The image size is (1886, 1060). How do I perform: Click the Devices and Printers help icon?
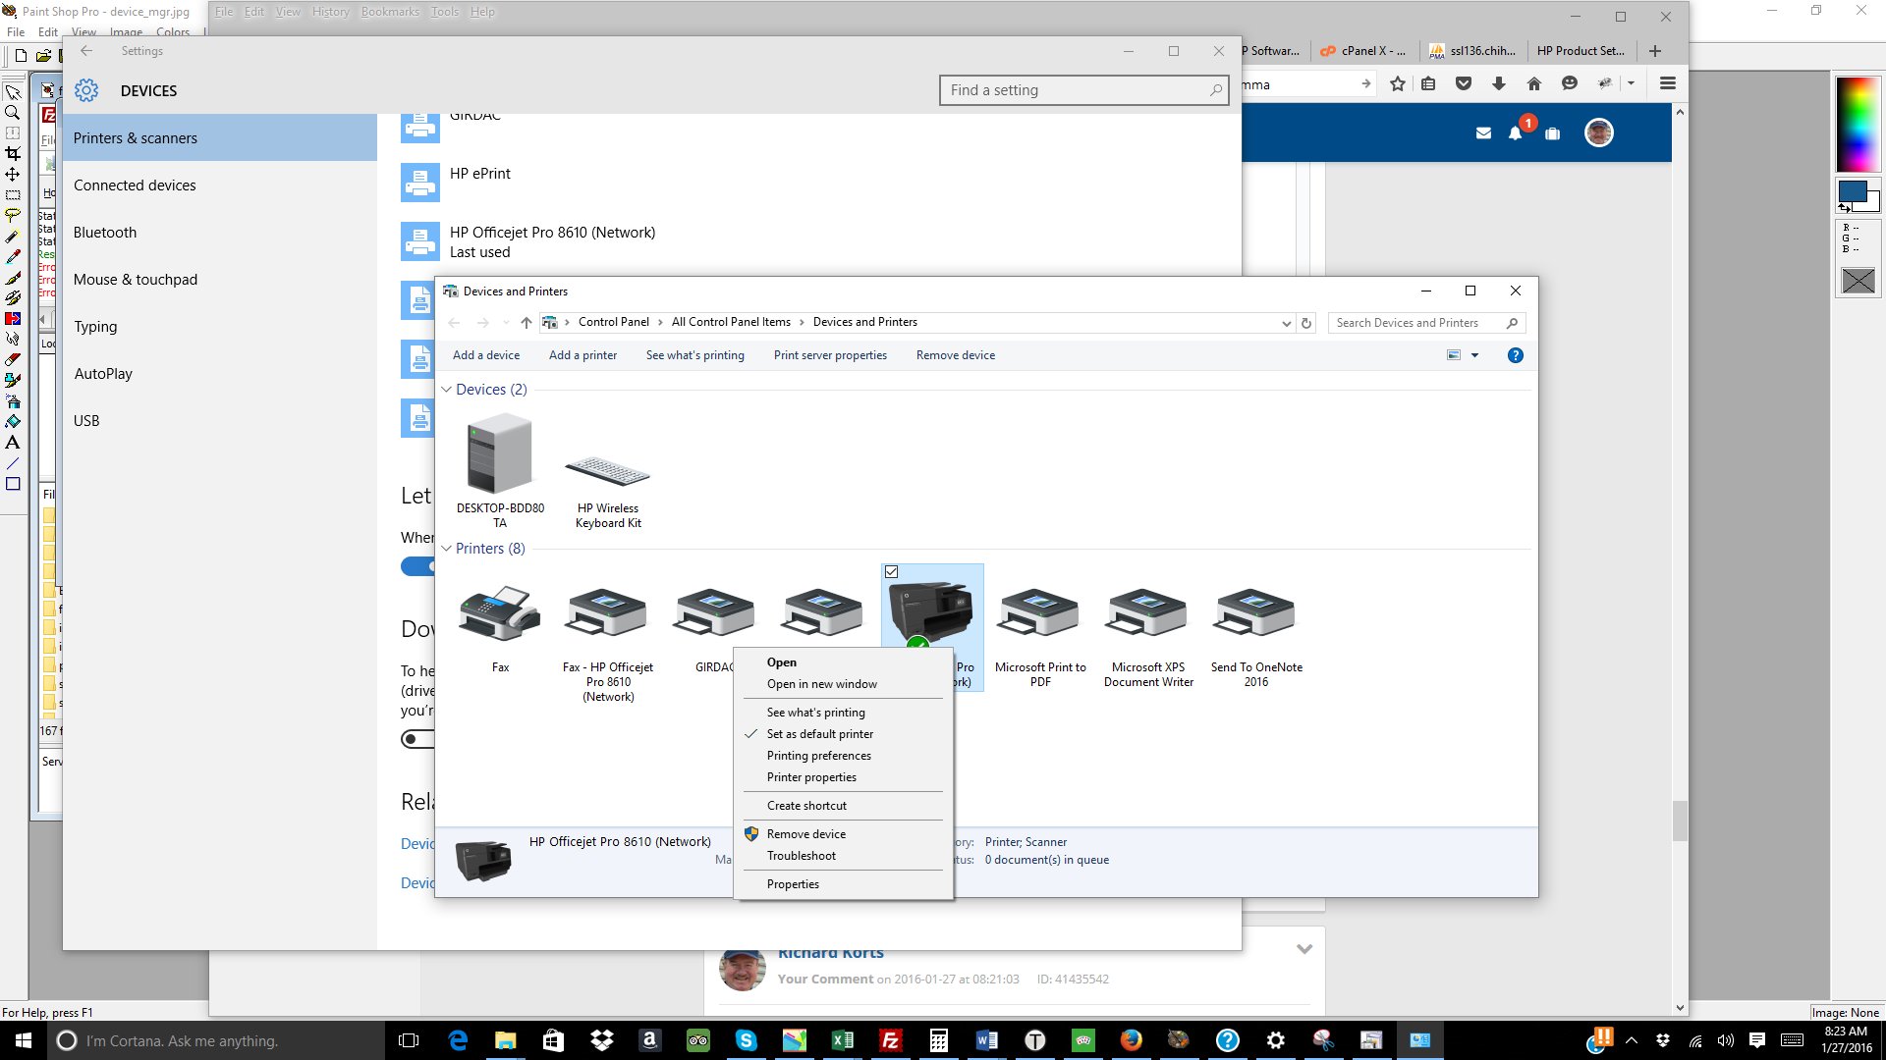click(1515, 355)
